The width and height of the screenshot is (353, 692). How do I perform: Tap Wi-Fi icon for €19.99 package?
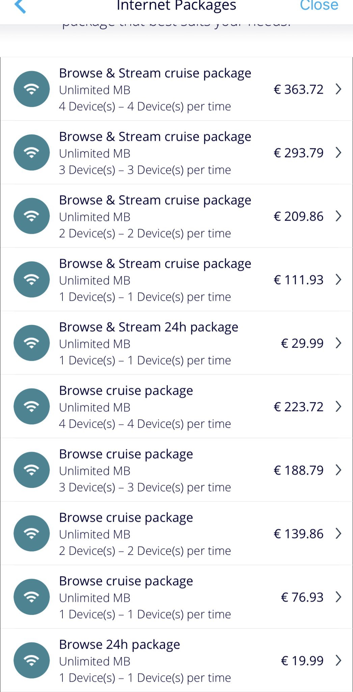[32, 660]
